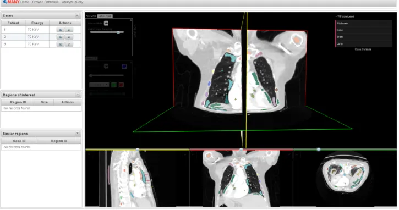Go to Home

pyautogui.click(x=25, y=2)
